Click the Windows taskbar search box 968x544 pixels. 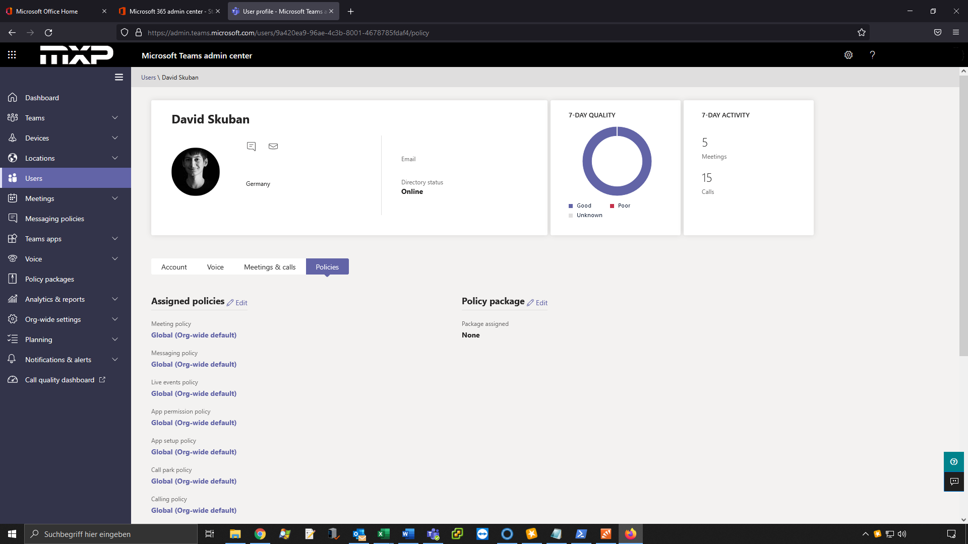[x=111, y=534]
